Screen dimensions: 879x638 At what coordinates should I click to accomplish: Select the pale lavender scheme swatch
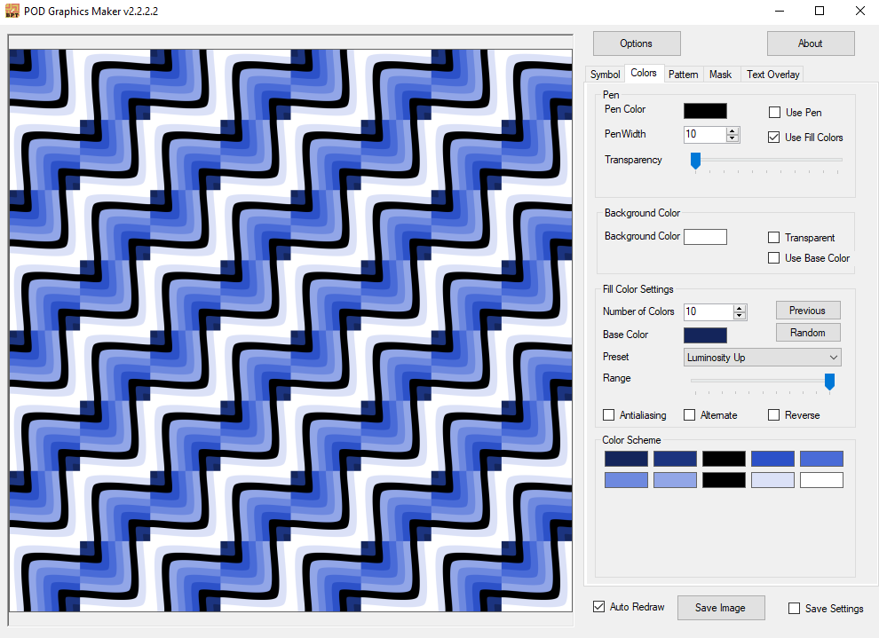[772, 480]
